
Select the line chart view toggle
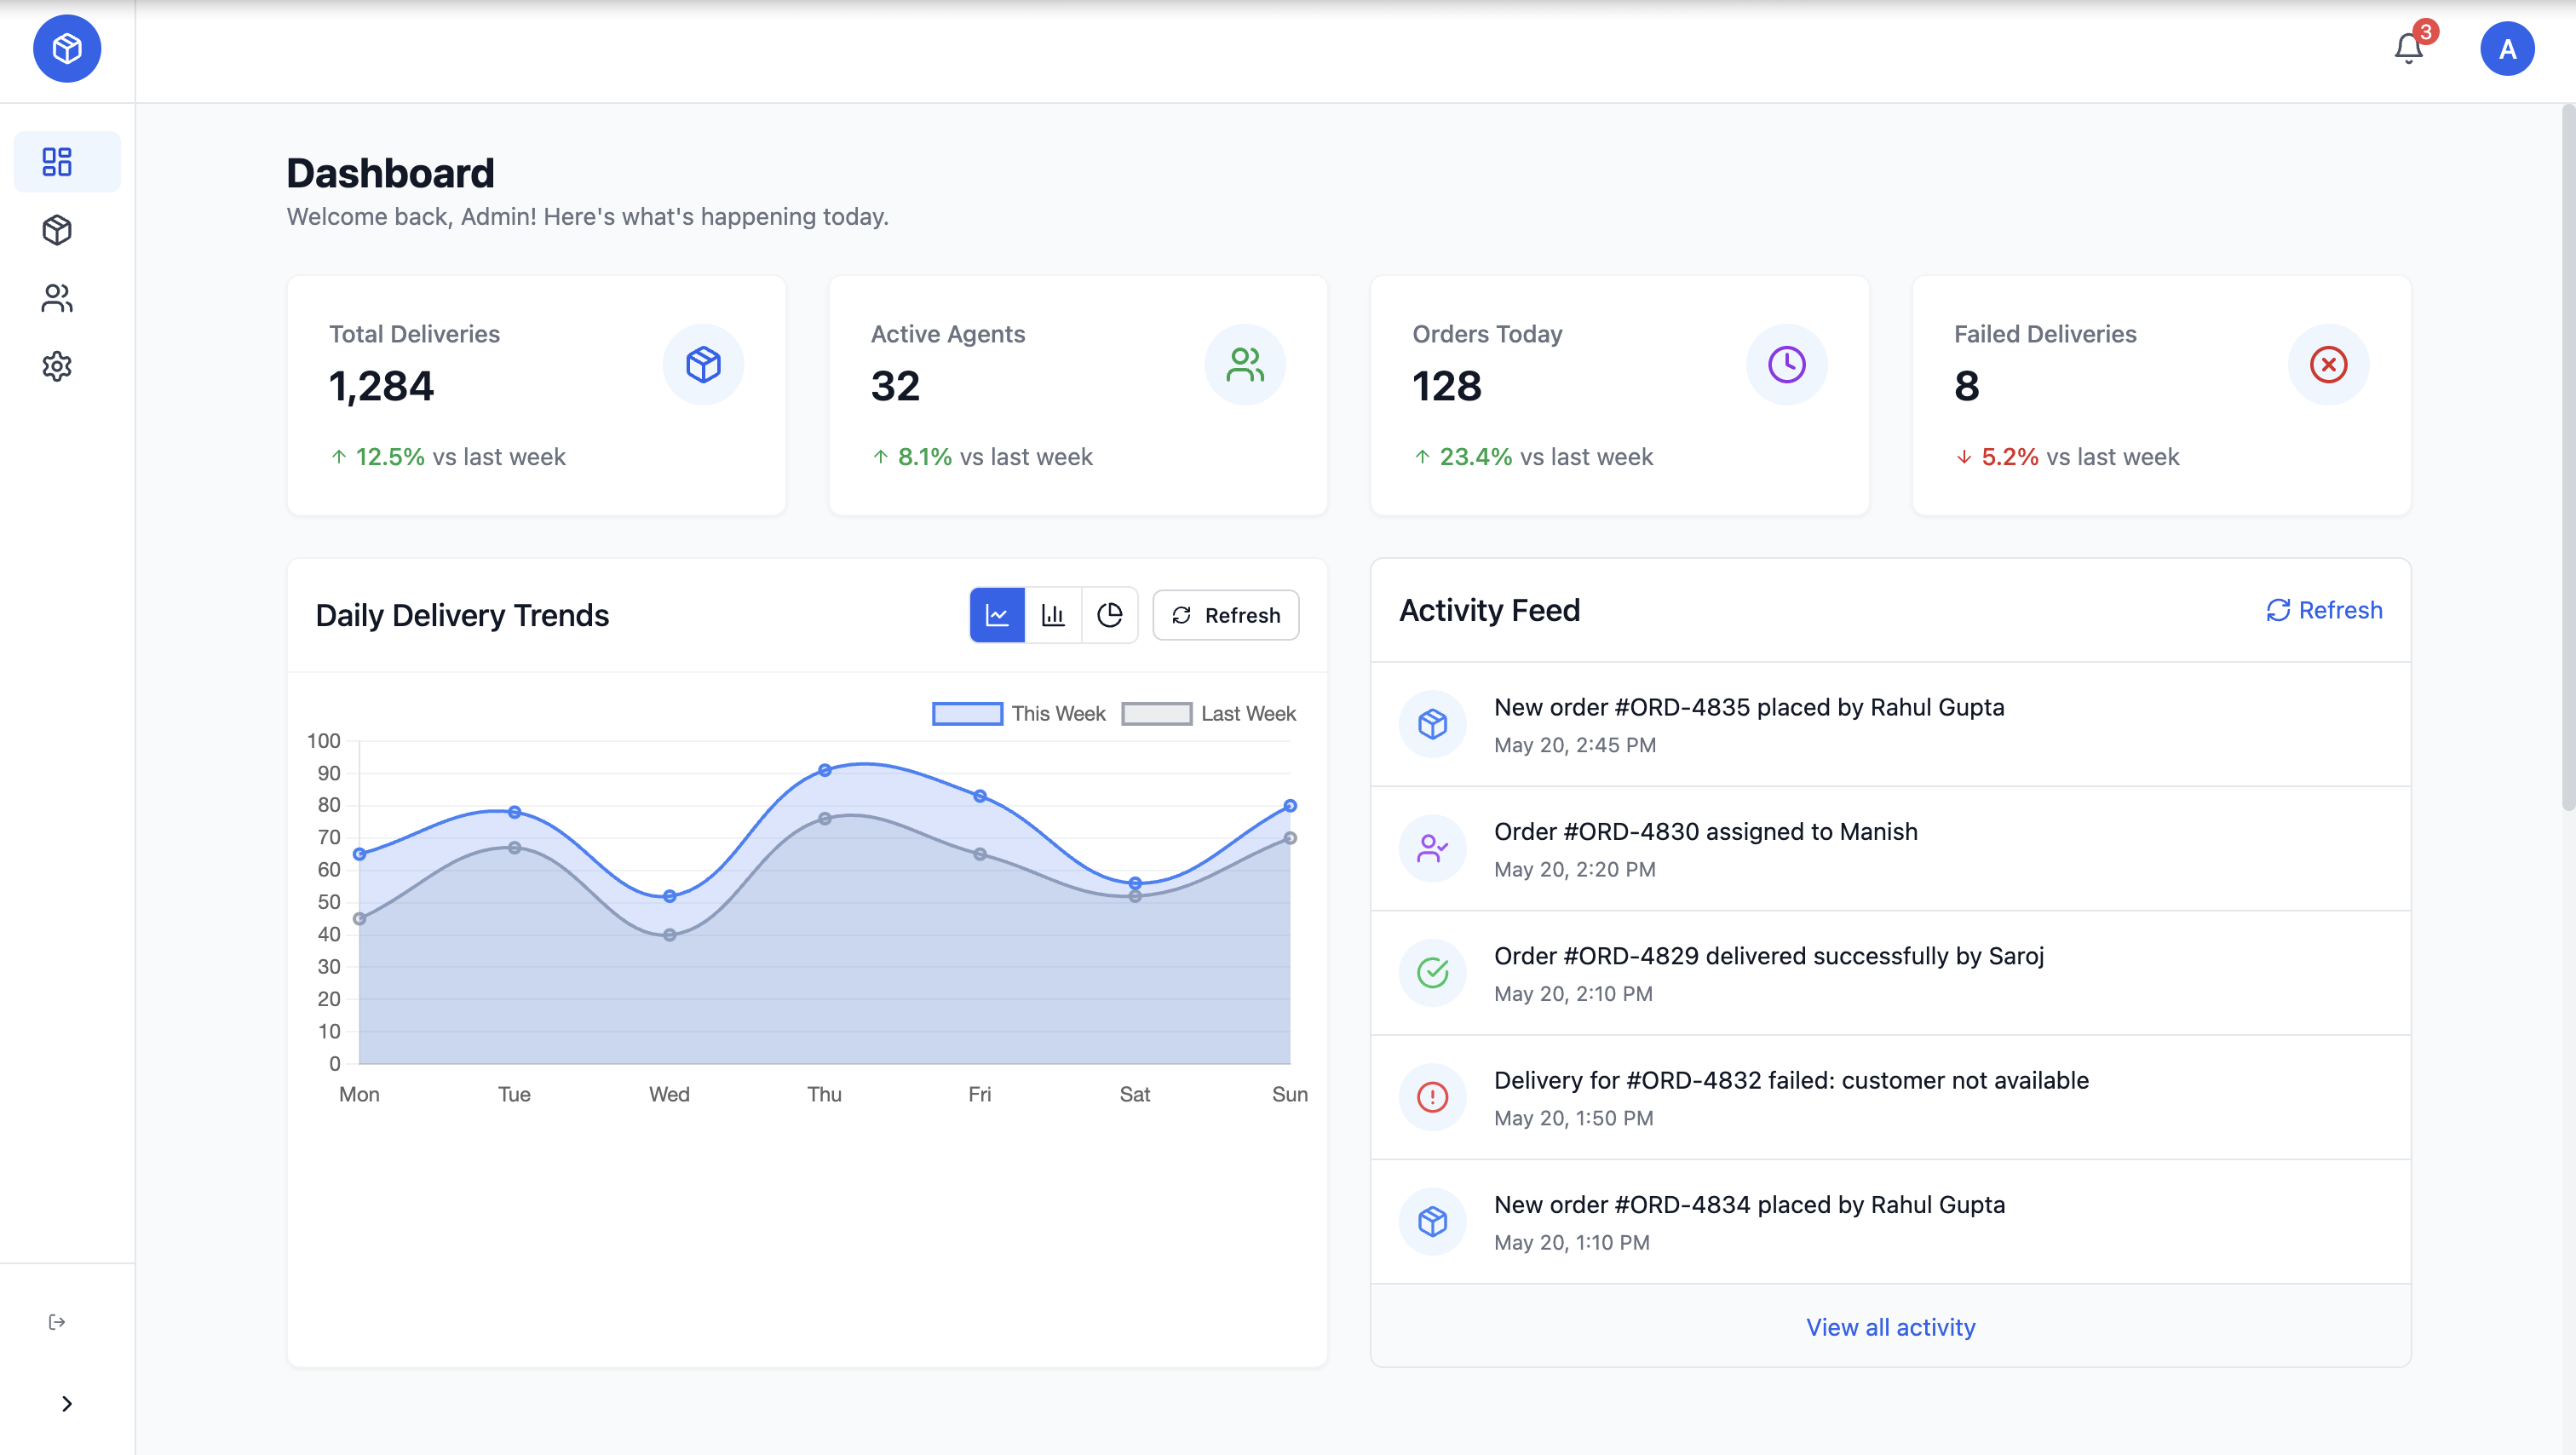point(997,615)
